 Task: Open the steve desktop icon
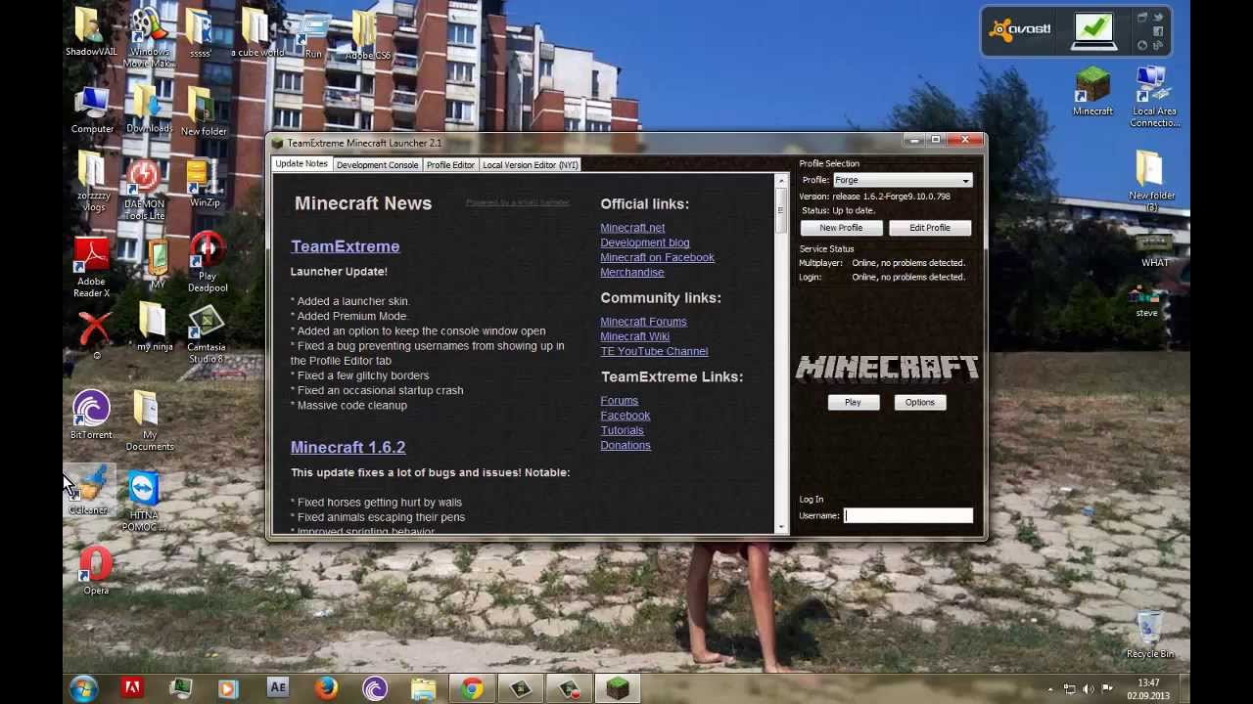tap(1146, 301)
